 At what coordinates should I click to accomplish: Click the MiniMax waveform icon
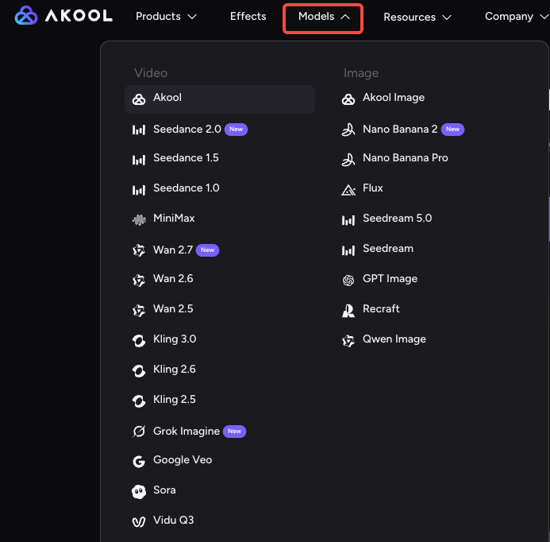[139, 219]
